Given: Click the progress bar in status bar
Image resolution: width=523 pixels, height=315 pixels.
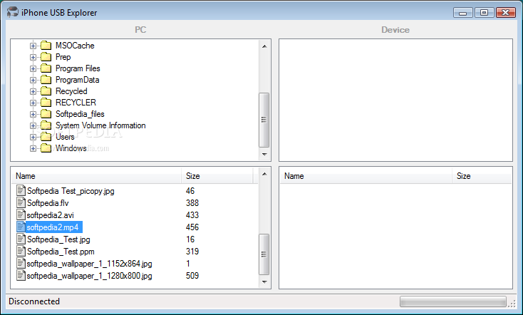Looking at the screenshot, I should [453, 301].
